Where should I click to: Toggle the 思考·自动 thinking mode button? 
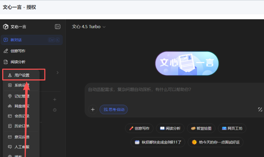[114, 110]
